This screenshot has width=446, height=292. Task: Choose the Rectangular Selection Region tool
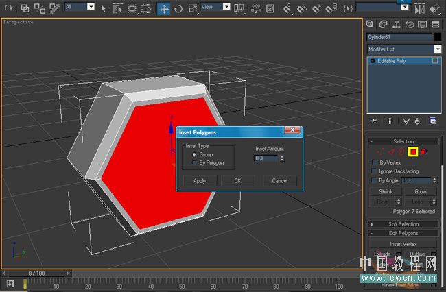click(132, 8)
